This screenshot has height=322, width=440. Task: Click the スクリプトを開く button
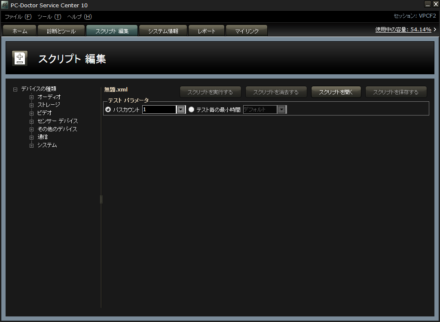coord(336,92)
